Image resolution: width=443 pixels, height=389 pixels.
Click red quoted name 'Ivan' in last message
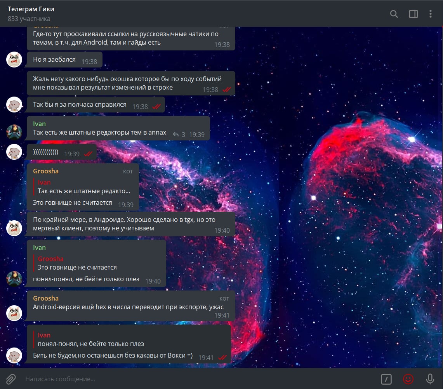pos(44,335)
